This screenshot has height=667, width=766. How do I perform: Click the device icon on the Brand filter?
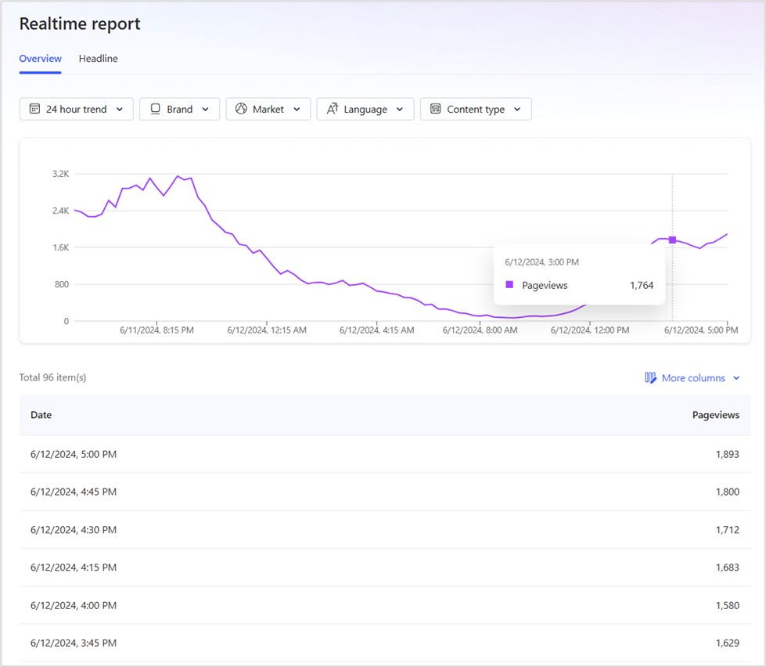click(x=154, y=109)
